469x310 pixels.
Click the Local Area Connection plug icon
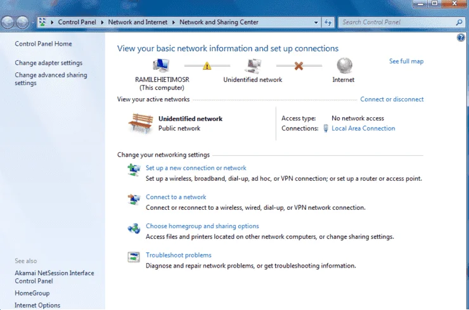click(x=326, y=128)
